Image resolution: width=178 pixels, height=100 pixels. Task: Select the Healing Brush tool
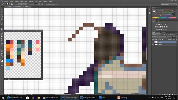point(2,24)
